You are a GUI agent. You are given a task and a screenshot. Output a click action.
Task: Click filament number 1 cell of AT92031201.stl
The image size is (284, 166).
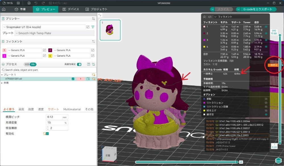[x=80, y=79]
